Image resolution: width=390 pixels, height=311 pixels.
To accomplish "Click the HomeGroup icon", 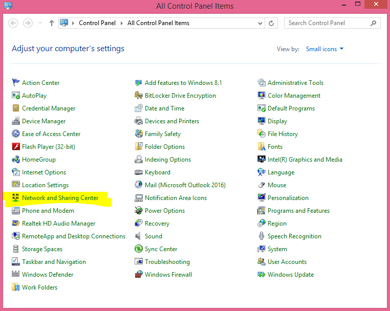I will point(16,159).
